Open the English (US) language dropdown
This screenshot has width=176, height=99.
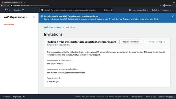(19, 97)
